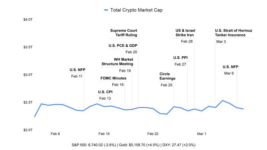Select the U.S. Strait of Hormuz Tanker Insurance label
The height and width of the screenshot is (150, 267).
pyautogui.click(x=233, y=33)
